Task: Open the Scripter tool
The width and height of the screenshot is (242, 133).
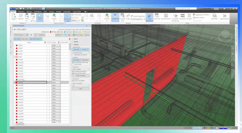Action: (189, 17)
